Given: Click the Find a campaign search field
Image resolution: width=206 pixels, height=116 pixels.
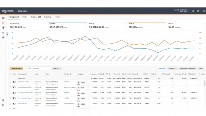Looking at the screenshot, I should [38, 68].
